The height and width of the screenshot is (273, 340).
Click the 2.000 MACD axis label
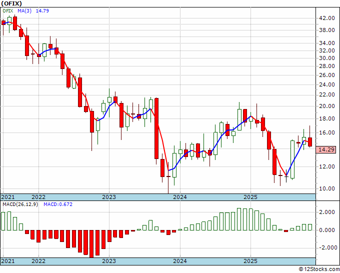328,212
